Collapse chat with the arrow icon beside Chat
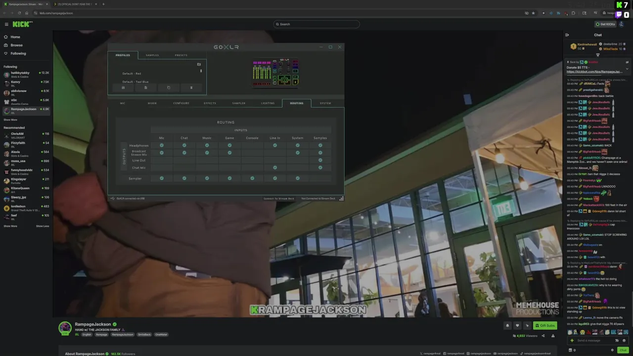Screen dimensions: 633x356 point(567,35)
